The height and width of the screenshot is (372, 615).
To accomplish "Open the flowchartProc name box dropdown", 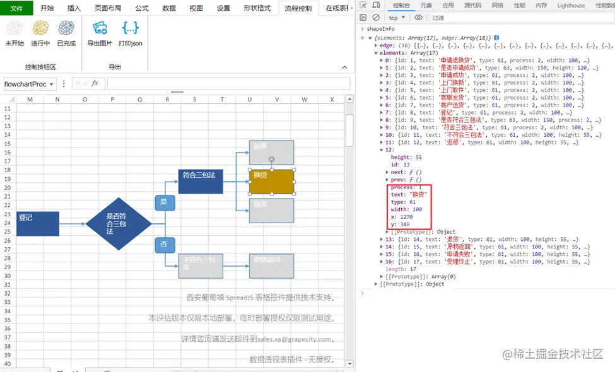I will (51, 84).
